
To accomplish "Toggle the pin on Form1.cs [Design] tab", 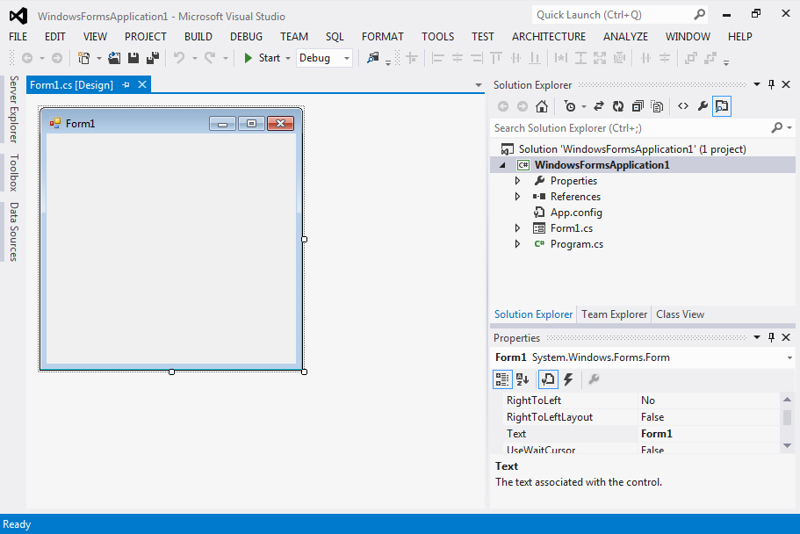I will (126, 84).
